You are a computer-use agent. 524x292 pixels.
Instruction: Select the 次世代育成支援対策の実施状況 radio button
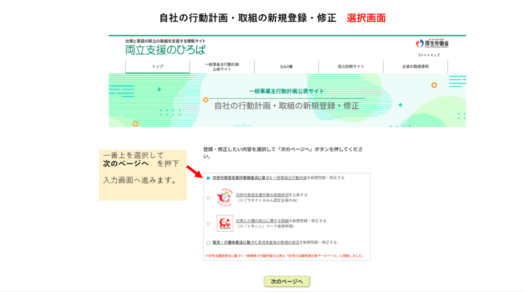tap(208, 197)
